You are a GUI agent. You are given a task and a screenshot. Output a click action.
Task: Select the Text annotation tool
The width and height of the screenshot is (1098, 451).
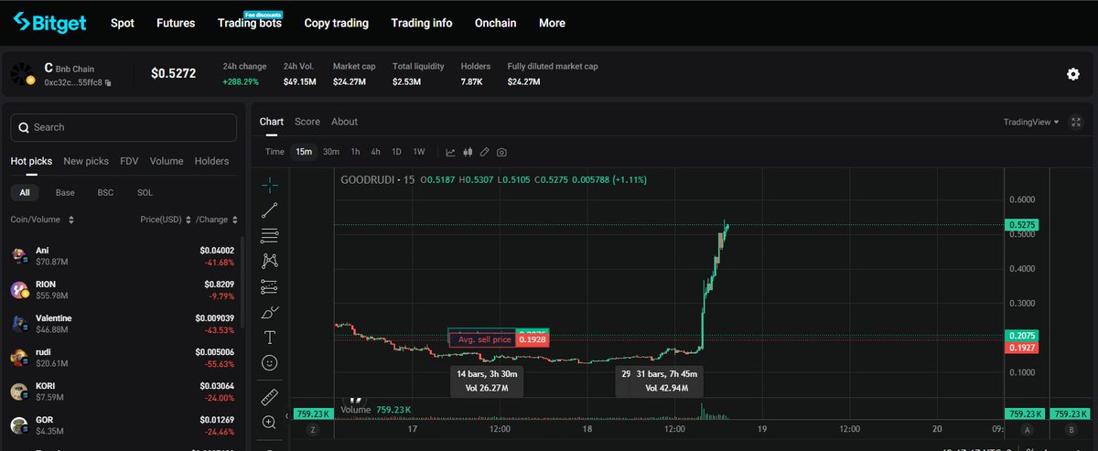(270, 338)
